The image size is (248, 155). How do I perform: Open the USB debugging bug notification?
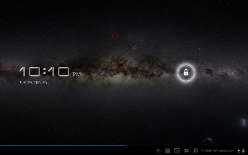[x=158, y=151]
